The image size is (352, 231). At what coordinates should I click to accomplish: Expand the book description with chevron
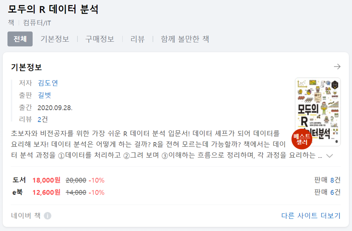[329, 156]
